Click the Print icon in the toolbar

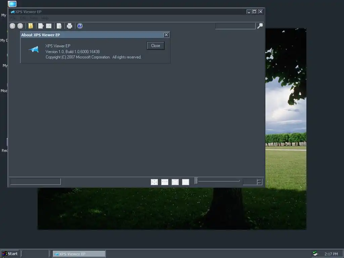point(70,26)
